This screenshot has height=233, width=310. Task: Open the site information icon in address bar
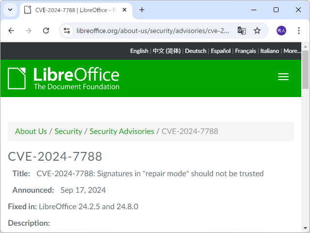[x=67, y=31]
